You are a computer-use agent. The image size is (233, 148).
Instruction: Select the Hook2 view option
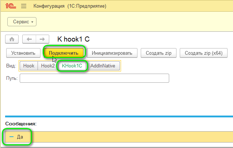point(48,66)
